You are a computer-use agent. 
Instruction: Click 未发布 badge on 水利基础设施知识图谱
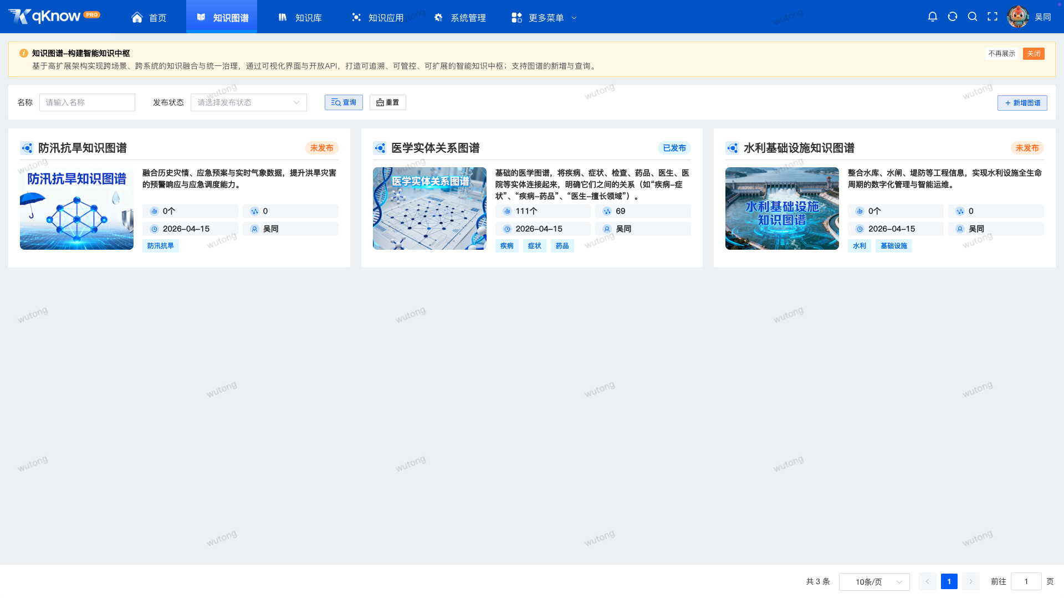coord(1027,148)
